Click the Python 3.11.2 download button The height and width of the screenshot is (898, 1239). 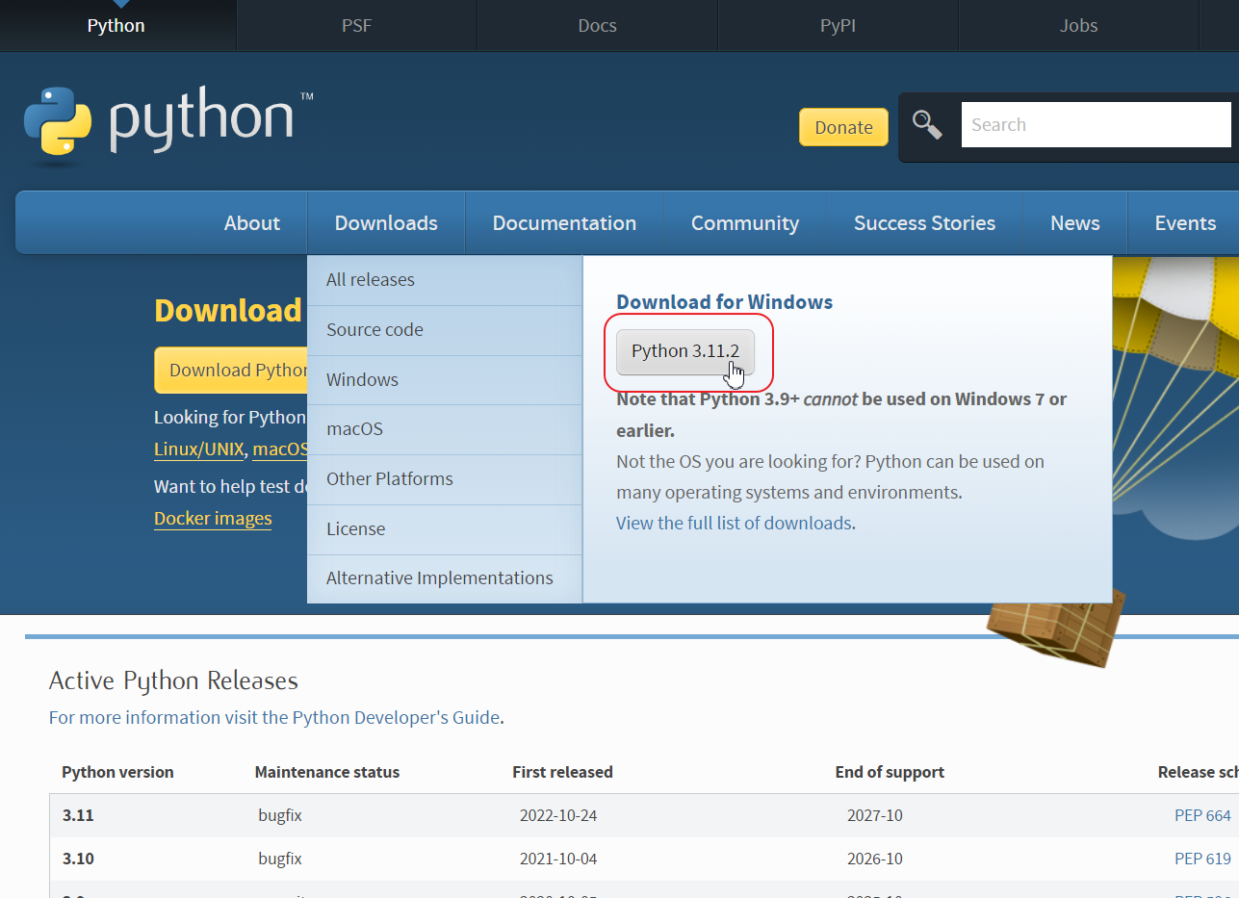click(685, 351)
